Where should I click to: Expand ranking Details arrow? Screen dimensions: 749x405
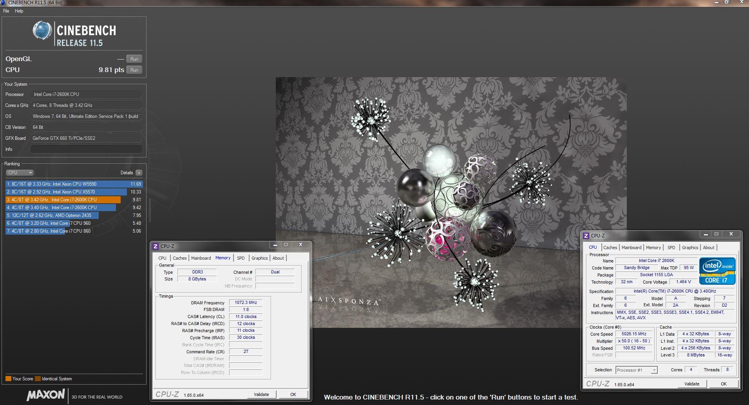[139, 173]
